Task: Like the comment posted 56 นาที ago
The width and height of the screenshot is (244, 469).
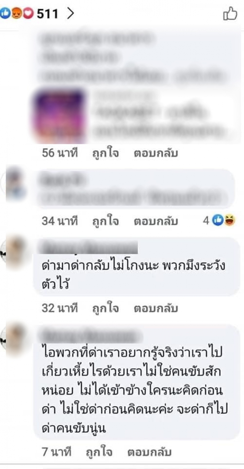Action: coord(106,153)
